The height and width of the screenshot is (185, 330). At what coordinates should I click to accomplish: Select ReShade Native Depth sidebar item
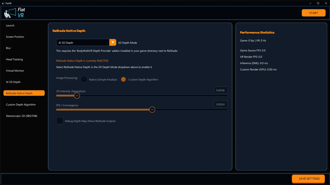pyautogui.click(x=24, y=93)
